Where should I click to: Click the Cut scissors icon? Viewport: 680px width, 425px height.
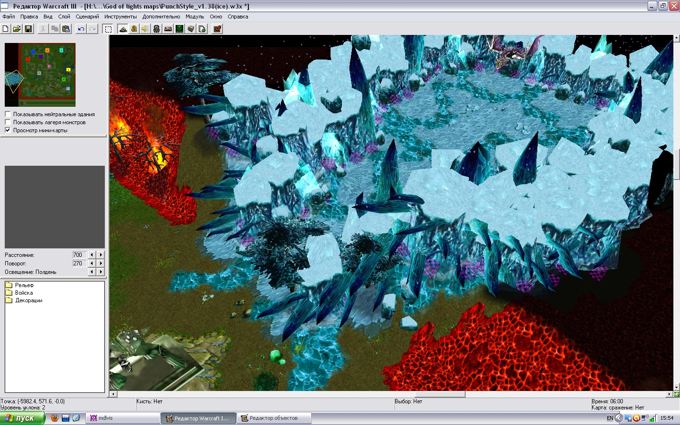[43, 29]
